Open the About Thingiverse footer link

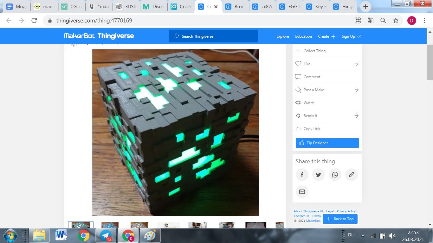(x=308, y=211)
